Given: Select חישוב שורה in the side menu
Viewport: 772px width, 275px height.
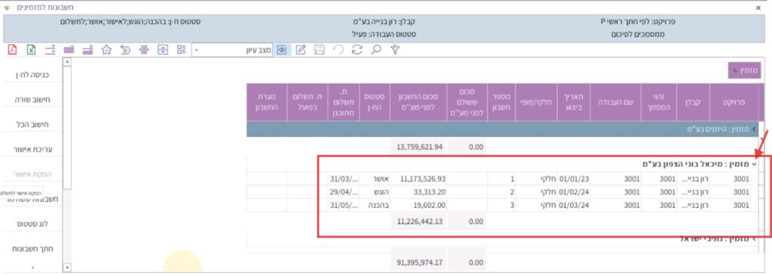Looking at the screenshot, I should 32,100.
